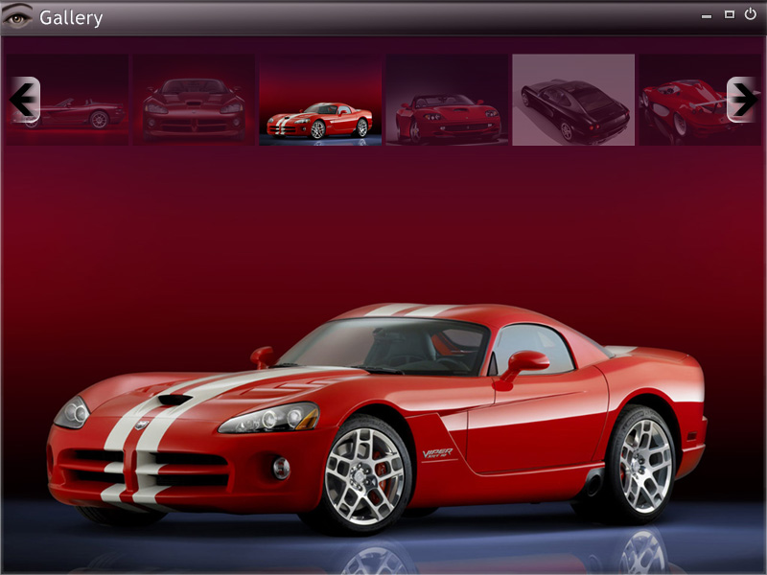Minimize the Gallery window

click(707, 16)
